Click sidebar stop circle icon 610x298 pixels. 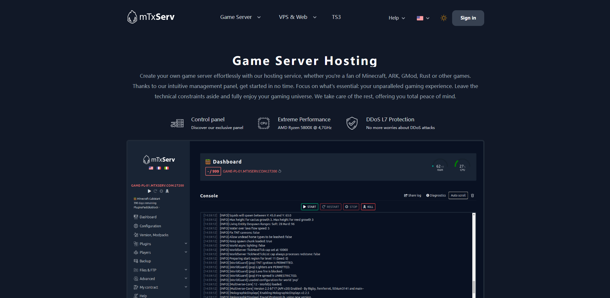click(161, 191)
